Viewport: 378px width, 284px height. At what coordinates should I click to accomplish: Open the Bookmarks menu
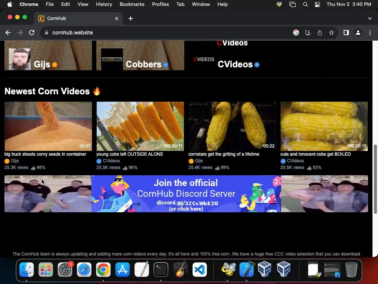[x=132, y=4]
